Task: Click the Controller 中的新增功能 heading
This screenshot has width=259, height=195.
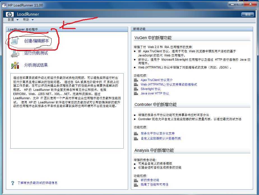Action: [156, 104]
